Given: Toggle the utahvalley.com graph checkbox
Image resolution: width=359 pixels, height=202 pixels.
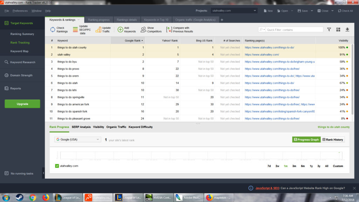Looking at the screenshot, I should click(57, 166).
